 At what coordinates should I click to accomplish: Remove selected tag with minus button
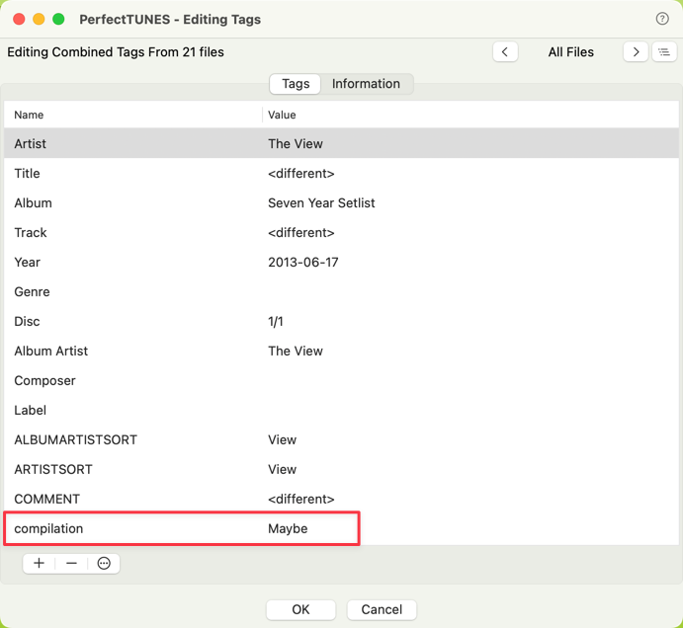(x=71, y=563)
